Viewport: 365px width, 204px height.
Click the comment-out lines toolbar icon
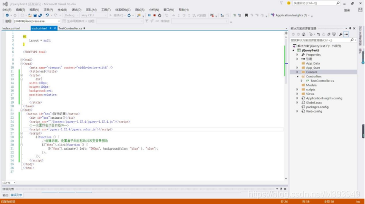(234, 15)
